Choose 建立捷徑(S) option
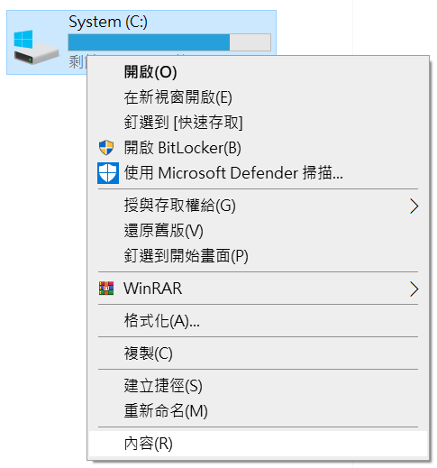Image resolution: width=437 pixels, height=468 pixels. click(259, 386)
